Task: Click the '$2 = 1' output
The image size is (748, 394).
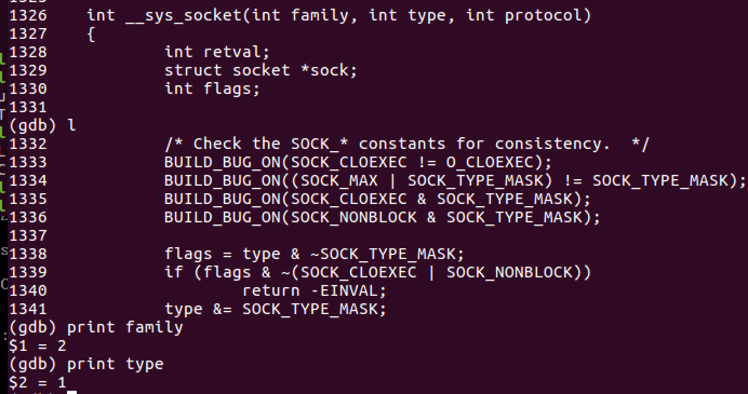Action: [x=37, y=383]
